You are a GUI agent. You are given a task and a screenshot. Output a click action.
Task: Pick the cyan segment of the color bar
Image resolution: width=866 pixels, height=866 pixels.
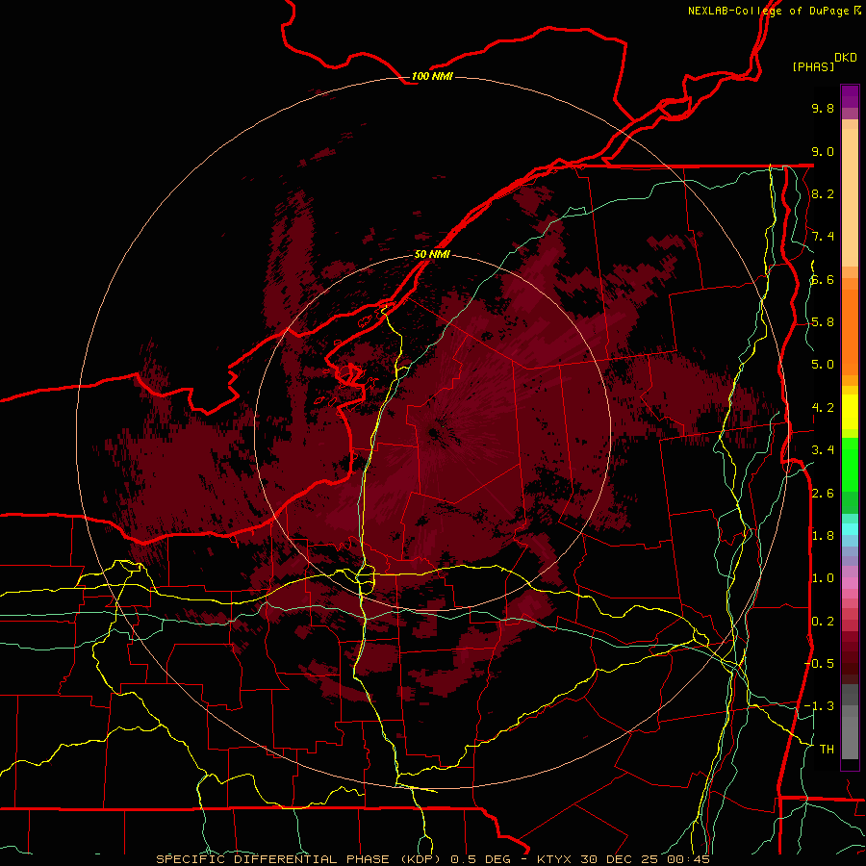coord(850,528)
